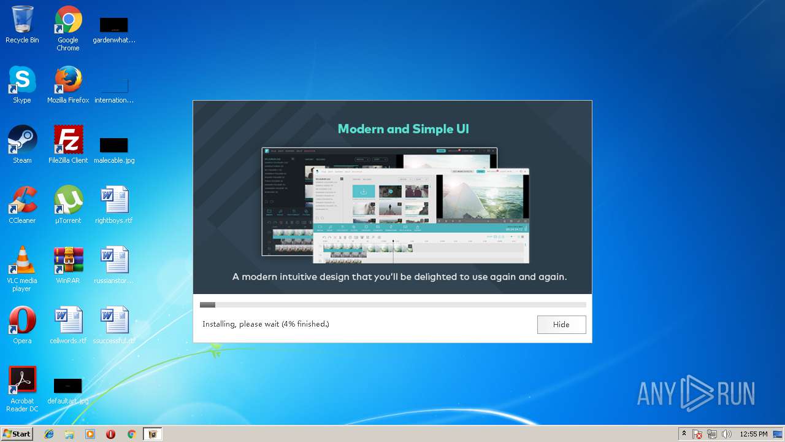The image size is (785, 442).
Task: Switch to the installer taskbar button
Action: [x=152, y=434]
